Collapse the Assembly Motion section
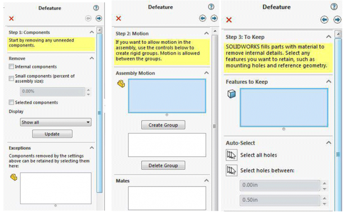 (x=206, y=73)
